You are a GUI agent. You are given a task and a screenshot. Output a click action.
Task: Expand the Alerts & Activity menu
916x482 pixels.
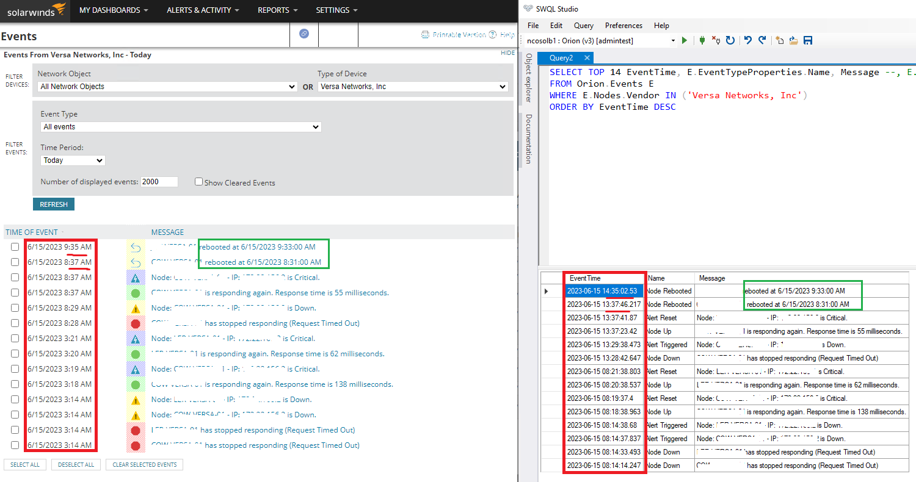[203, 10]
